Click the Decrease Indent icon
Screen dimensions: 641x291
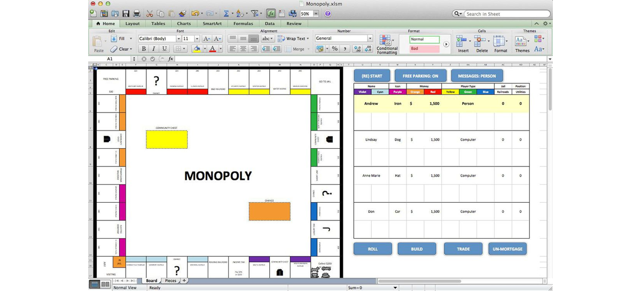coord(267,49)
